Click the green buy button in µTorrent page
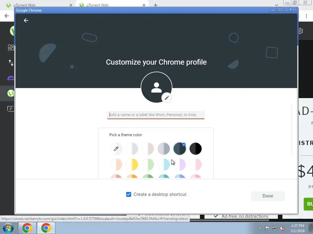 tap(308, 204)
